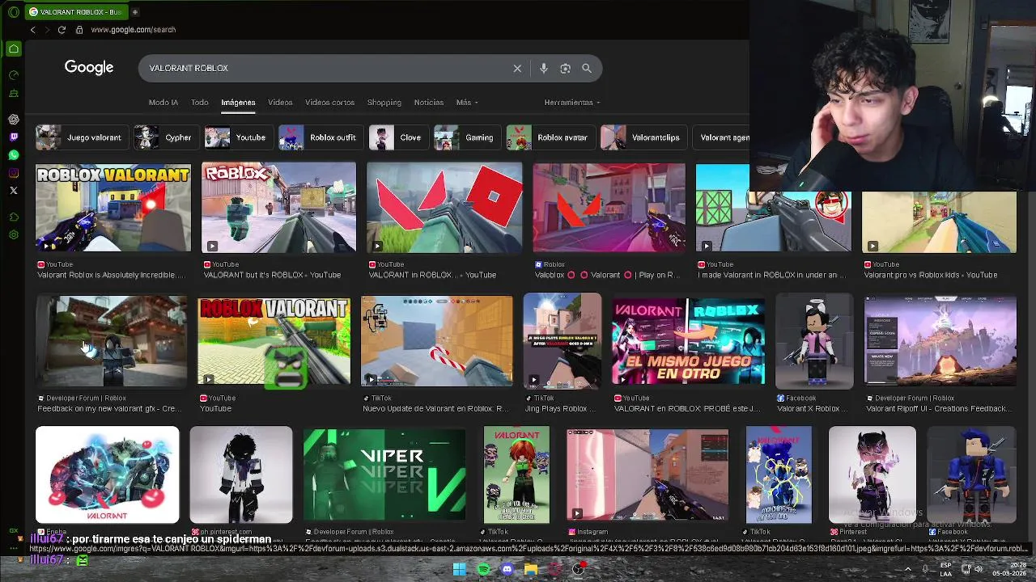Viewport: 1036px width, 582px height.
Task: Click the Google logo
Action: click(89, 68)
